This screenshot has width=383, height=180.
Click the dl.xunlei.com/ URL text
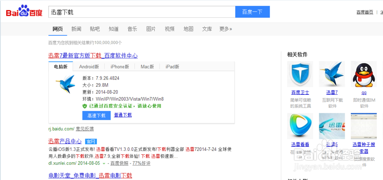pyautogui.click(x=62, y=163)
